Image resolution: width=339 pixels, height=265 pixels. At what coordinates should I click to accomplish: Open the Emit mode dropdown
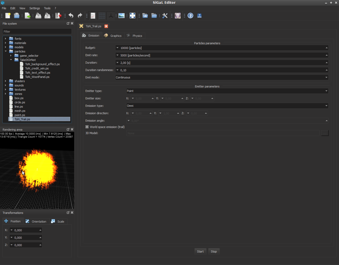222,77
